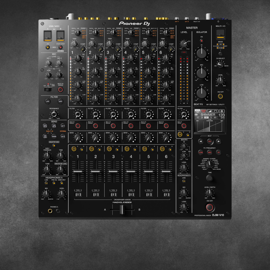Select the 75 value on Beat FX screen
Screen dimensions: 270x270
click(x=211, y=117)
